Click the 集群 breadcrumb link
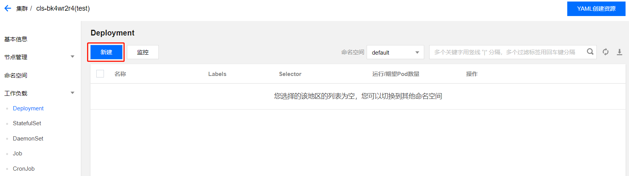This screenshot has height=176, width=629. tap(22, 8)
